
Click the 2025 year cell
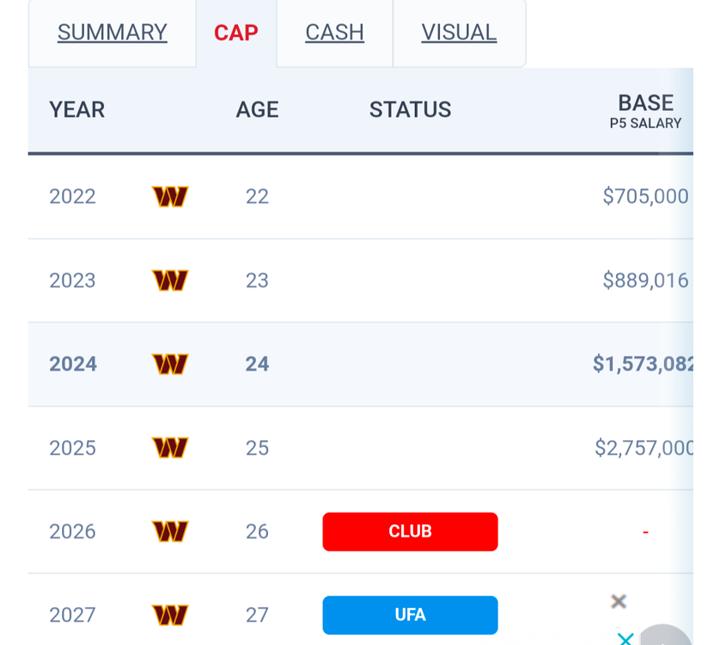72,448
